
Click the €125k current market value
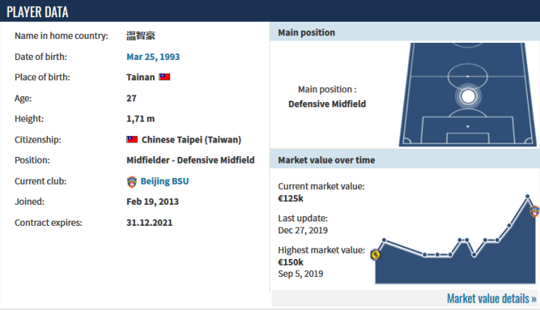[292, 199]
